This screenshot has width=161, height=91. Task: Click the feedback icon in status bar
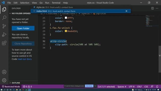point(152,86)
